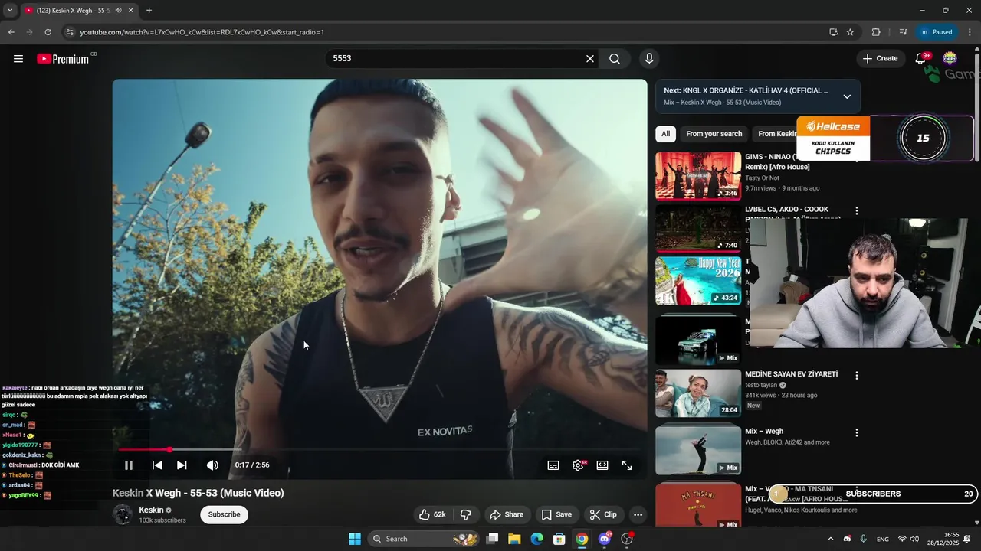Viewport: 981px width, 551px height.
Task: Open the account avatar menu
Action: click(x=950, y=59)
